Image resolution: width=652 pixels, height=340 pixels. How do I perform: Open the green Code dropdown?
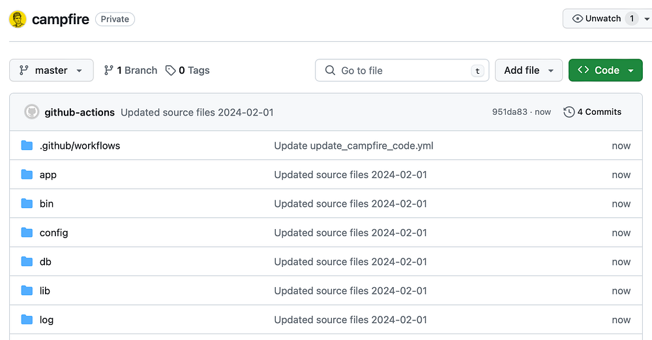coord(605,70)
